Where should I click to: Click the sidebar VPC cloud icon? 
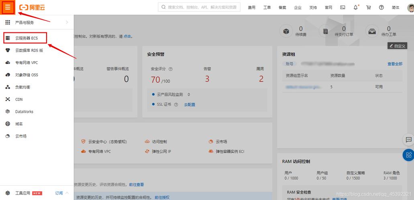click(8, 63)
